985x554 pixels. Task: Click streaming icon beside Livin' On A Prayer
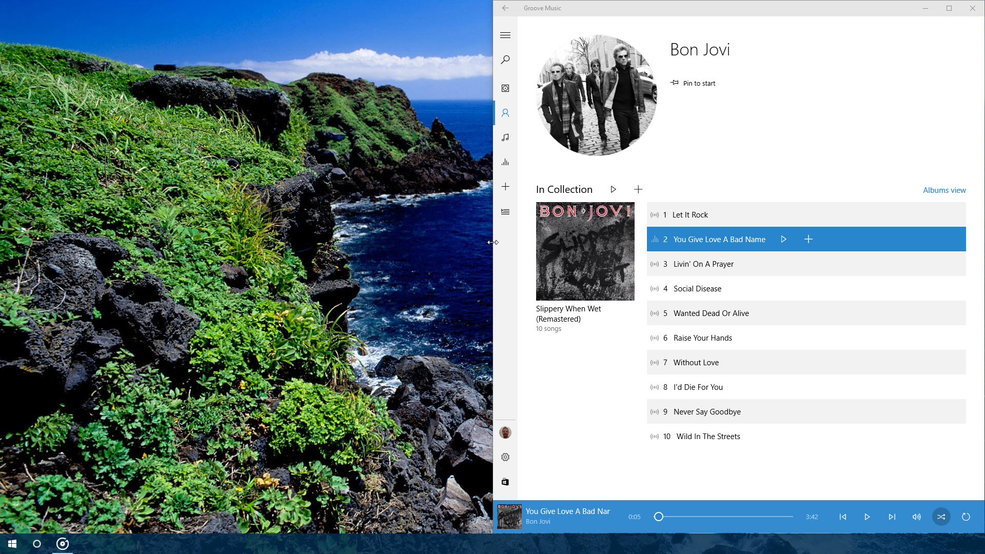655,264
